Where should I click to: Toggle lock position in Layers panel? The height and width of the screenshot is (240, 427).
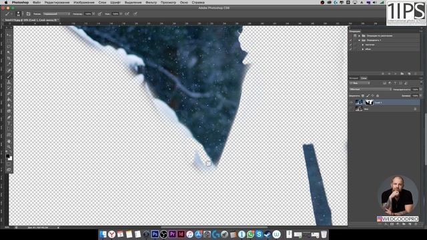[x=373, y=95]
